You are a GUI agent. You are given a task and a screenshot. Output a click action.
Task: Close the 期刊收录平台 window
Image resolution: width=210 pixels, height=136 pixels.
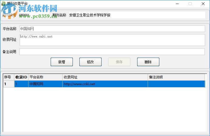(x=203, y=4)
